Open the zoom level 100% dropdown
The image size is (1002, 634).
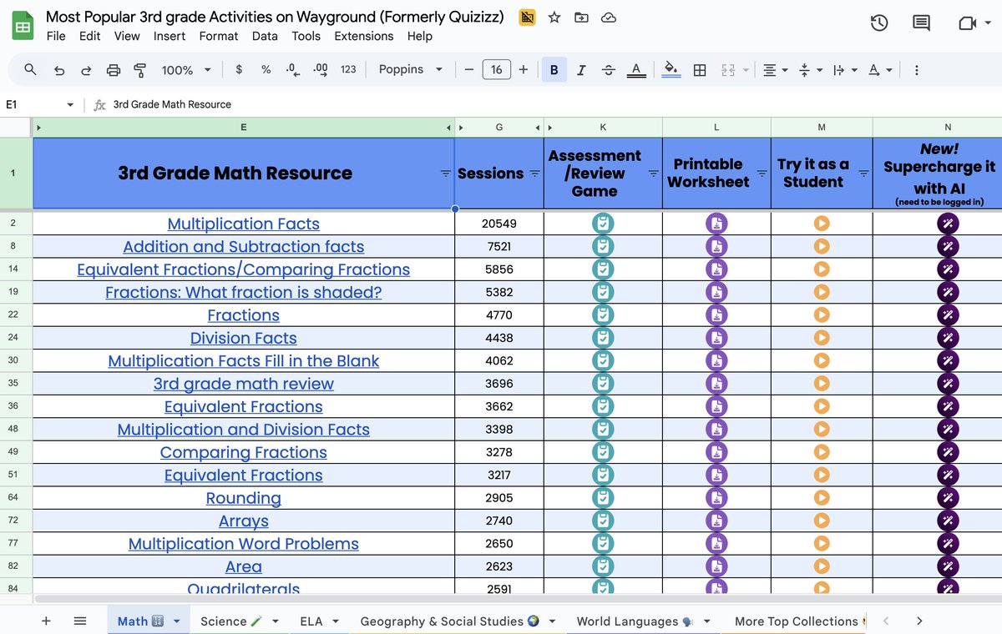(x=186, y=70)
